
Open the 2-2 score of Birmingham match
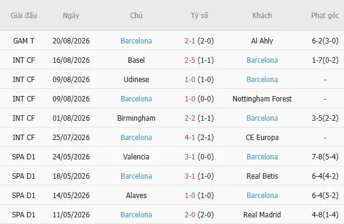[x=190, y=118]
